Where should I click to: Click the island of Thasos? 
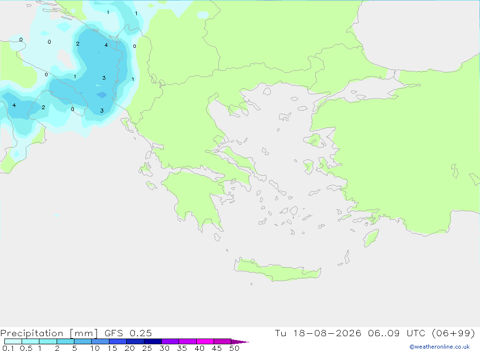(x=267, y=91)
